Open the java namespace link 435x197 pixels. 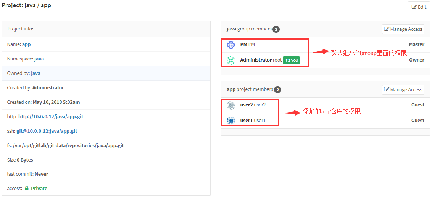tap(39, 59)
